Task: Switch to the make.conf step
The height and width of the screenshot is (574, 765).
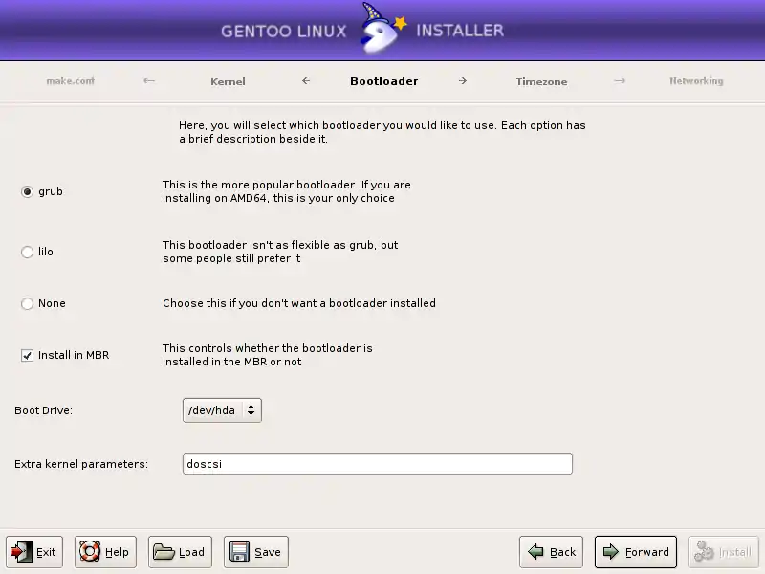Action: pyautogui.click(x=71, y=81)
